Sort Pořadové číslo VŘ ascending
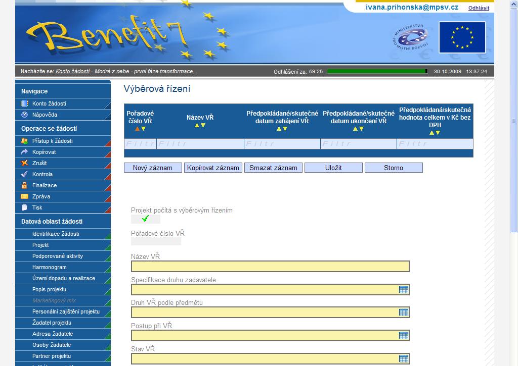This screenshot has height=366, width=518. [x=138, y=129]
